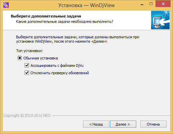Select the 'Обычная установка' radio button
This screenshot has height=134, width=173.
pyautogui.click(x=20, y=58)
